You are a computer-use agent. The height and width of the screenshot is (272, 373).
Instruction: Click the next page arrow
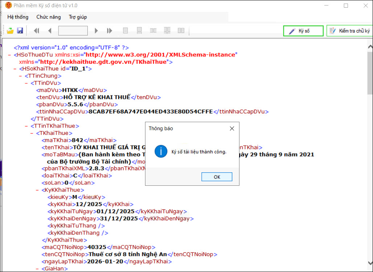coord(96,31)
